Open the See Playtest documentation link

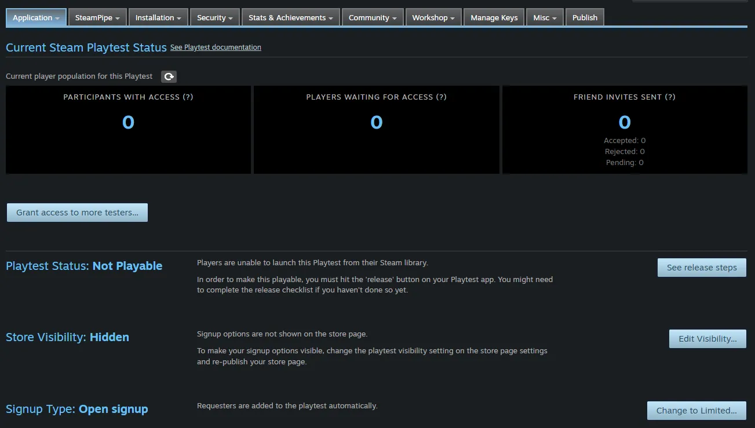(x=216, y=47)
